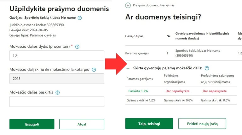Click the red arrow graphic

tap(116, 64)
